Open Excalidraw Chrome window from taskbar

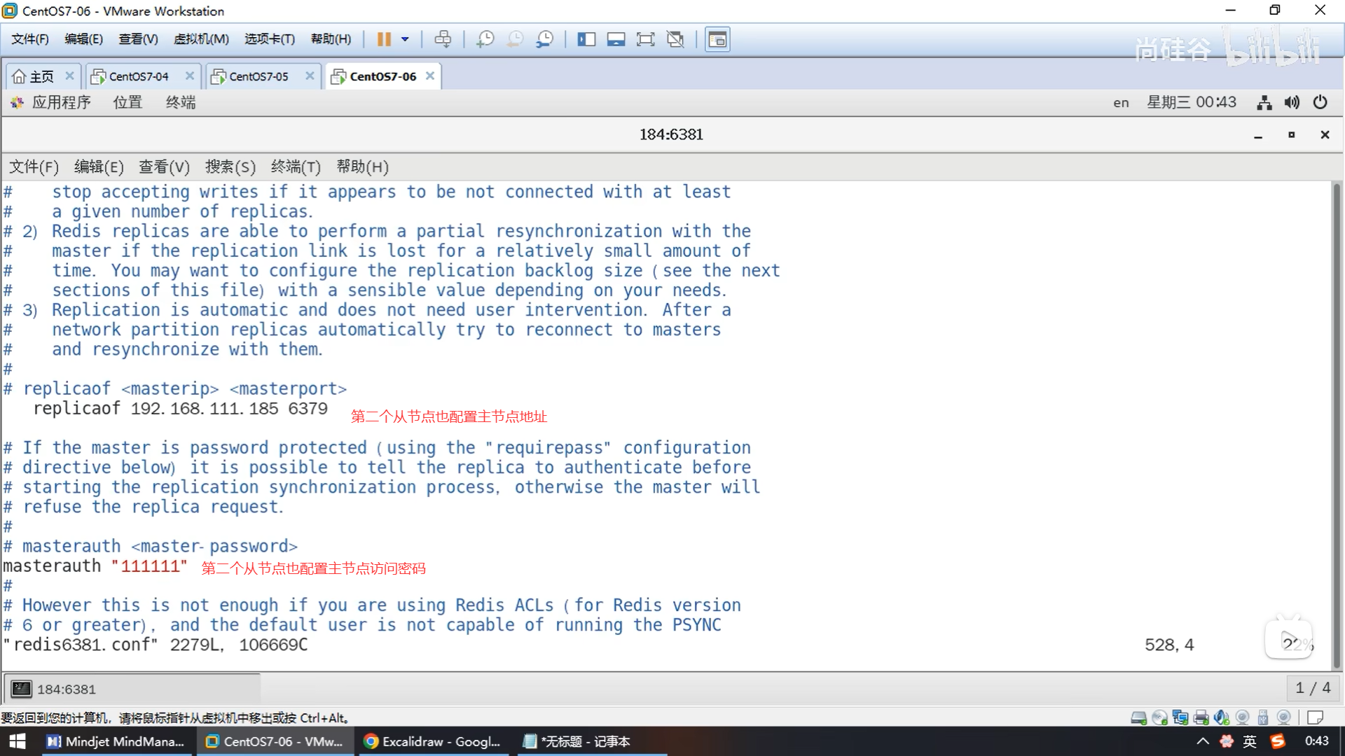click(x=432, y=741)
